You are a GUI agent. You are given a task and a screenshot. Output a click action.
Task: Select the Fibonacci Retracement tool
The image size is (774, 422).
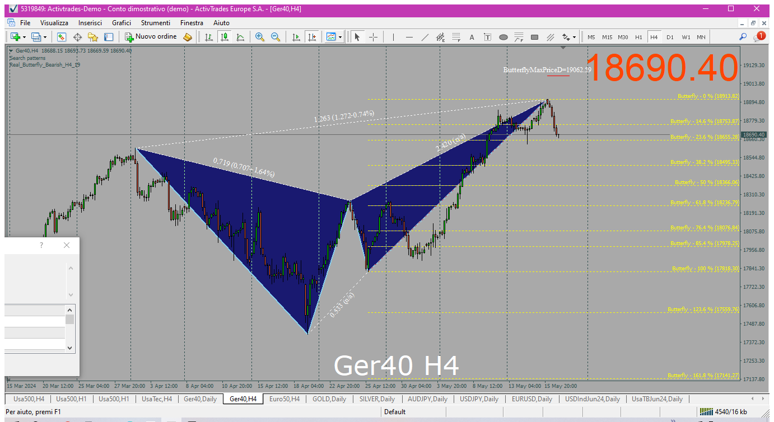456,37
